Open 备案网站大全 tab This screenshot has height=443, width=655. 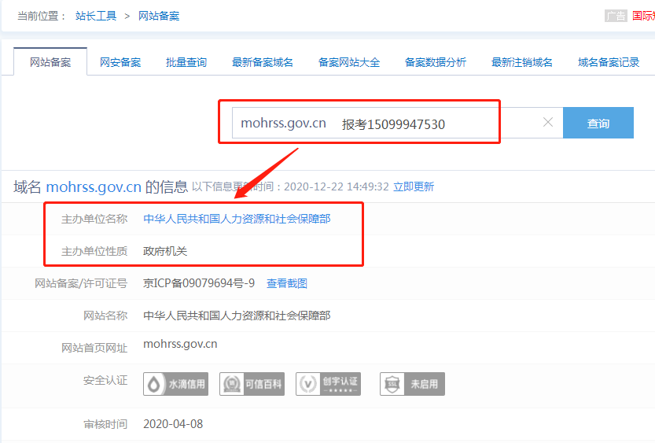[x=349, y=62]
